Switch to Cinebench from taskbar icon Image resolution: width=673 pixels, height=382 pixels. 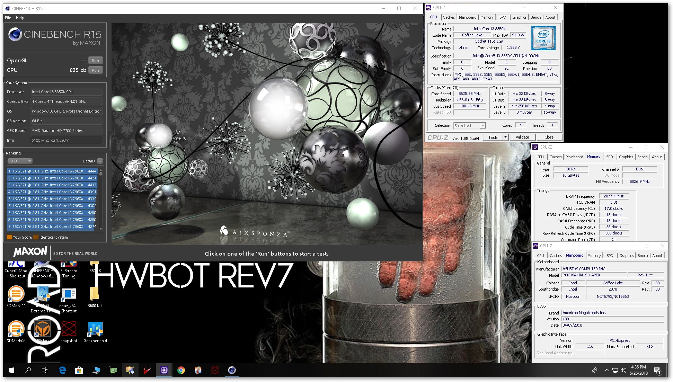coord(232,370)
